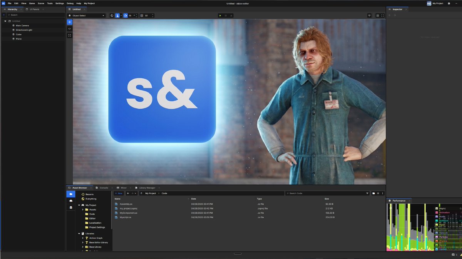
Task: Click the s&box logo icon in menu bar
Action: [3, 3]
